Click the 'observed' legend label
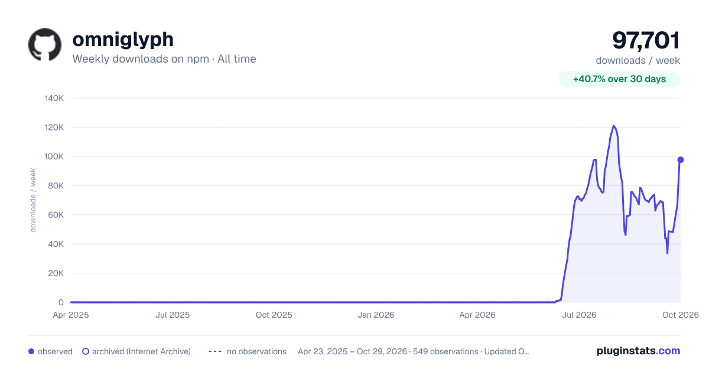 pos(55,351)
